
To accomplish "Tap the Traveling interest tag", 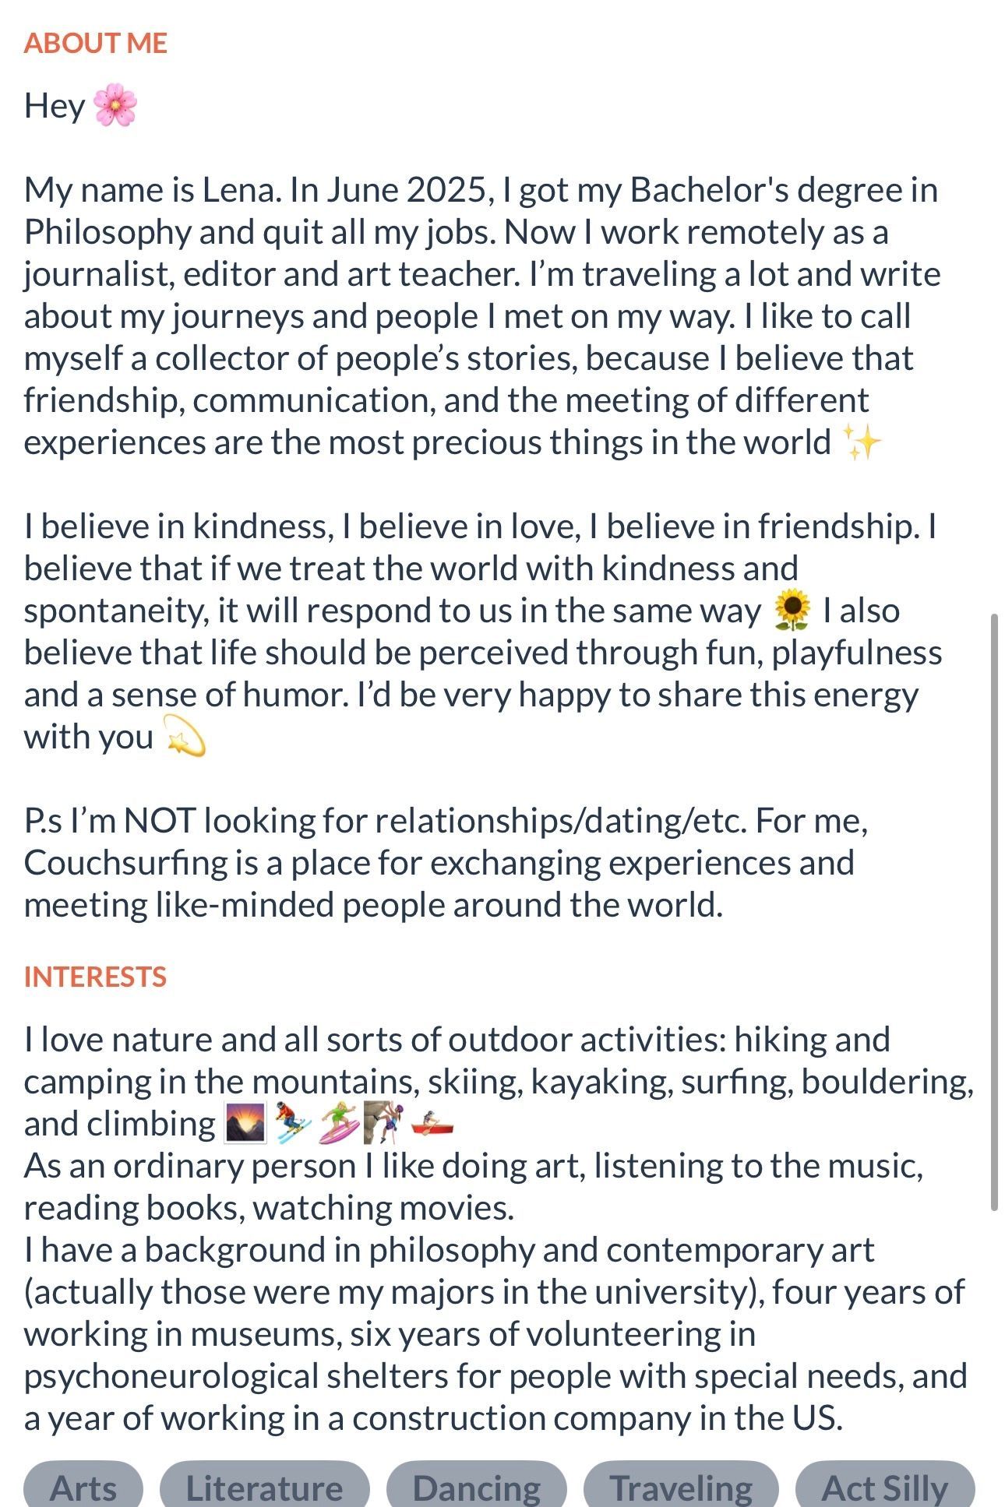I will tap(681, 1487).
